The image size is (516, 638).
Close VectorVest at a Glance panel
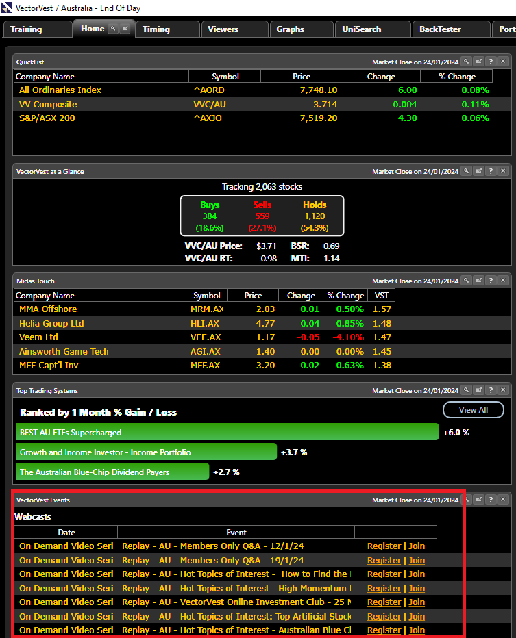pyautogui.click(x=504, y=171)
